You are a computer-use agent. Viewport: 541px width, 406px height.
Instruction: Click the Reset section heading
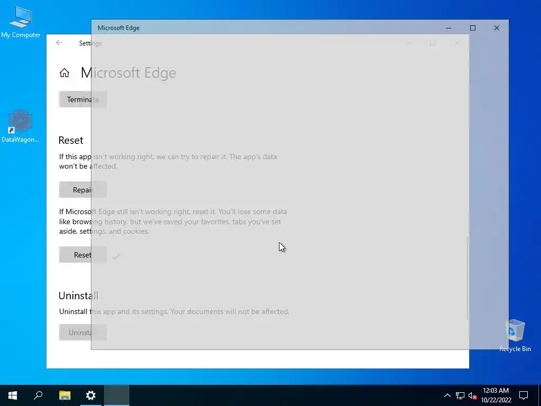(x=71, y=140)
